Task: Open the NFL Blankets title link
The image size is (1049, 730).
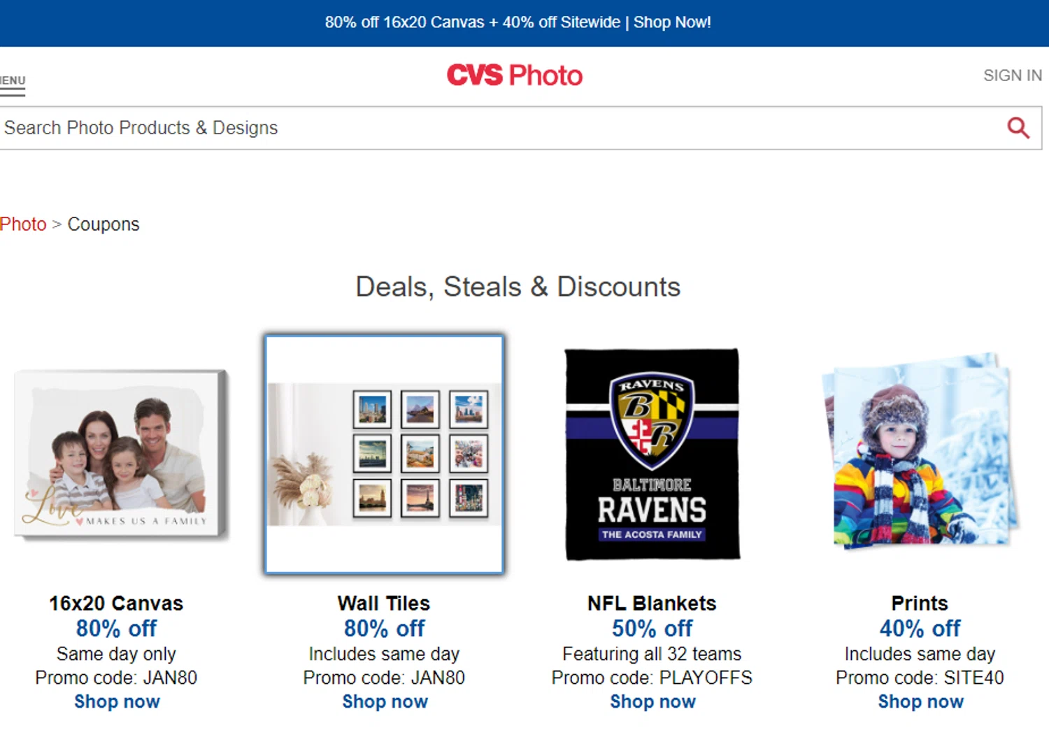Action: click(652, 603)
